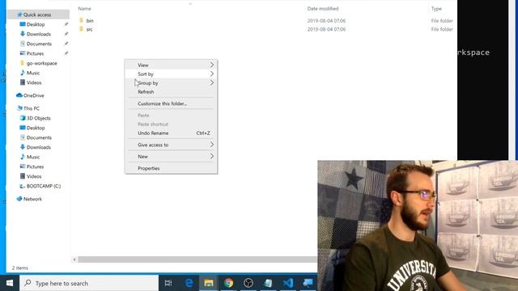
Task: Click the Downloads arrow icon under Quick access
Action: click(x=23, y=34)
